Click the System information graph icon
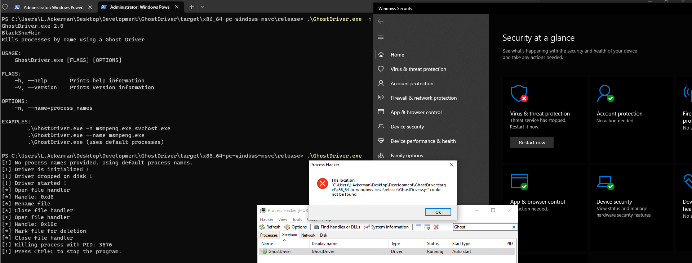 click(367, 227)
